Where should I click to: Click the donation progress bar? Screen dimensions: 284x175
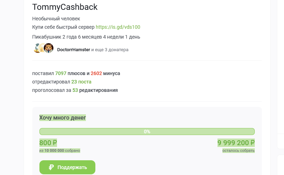click(x=147, y=132)
